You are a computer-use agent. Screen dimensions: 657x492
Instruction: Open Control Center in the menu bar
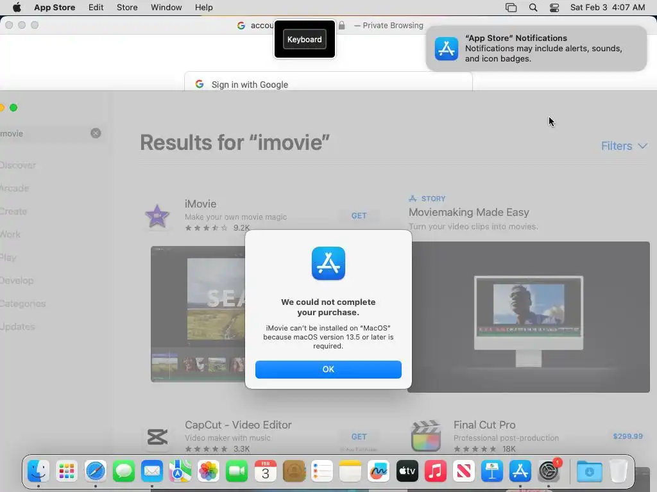tap(554, 7)
